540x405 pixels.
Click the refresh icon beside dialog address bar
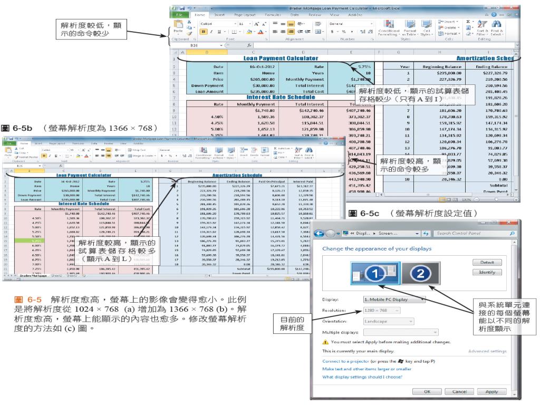(x=426, y=234)
